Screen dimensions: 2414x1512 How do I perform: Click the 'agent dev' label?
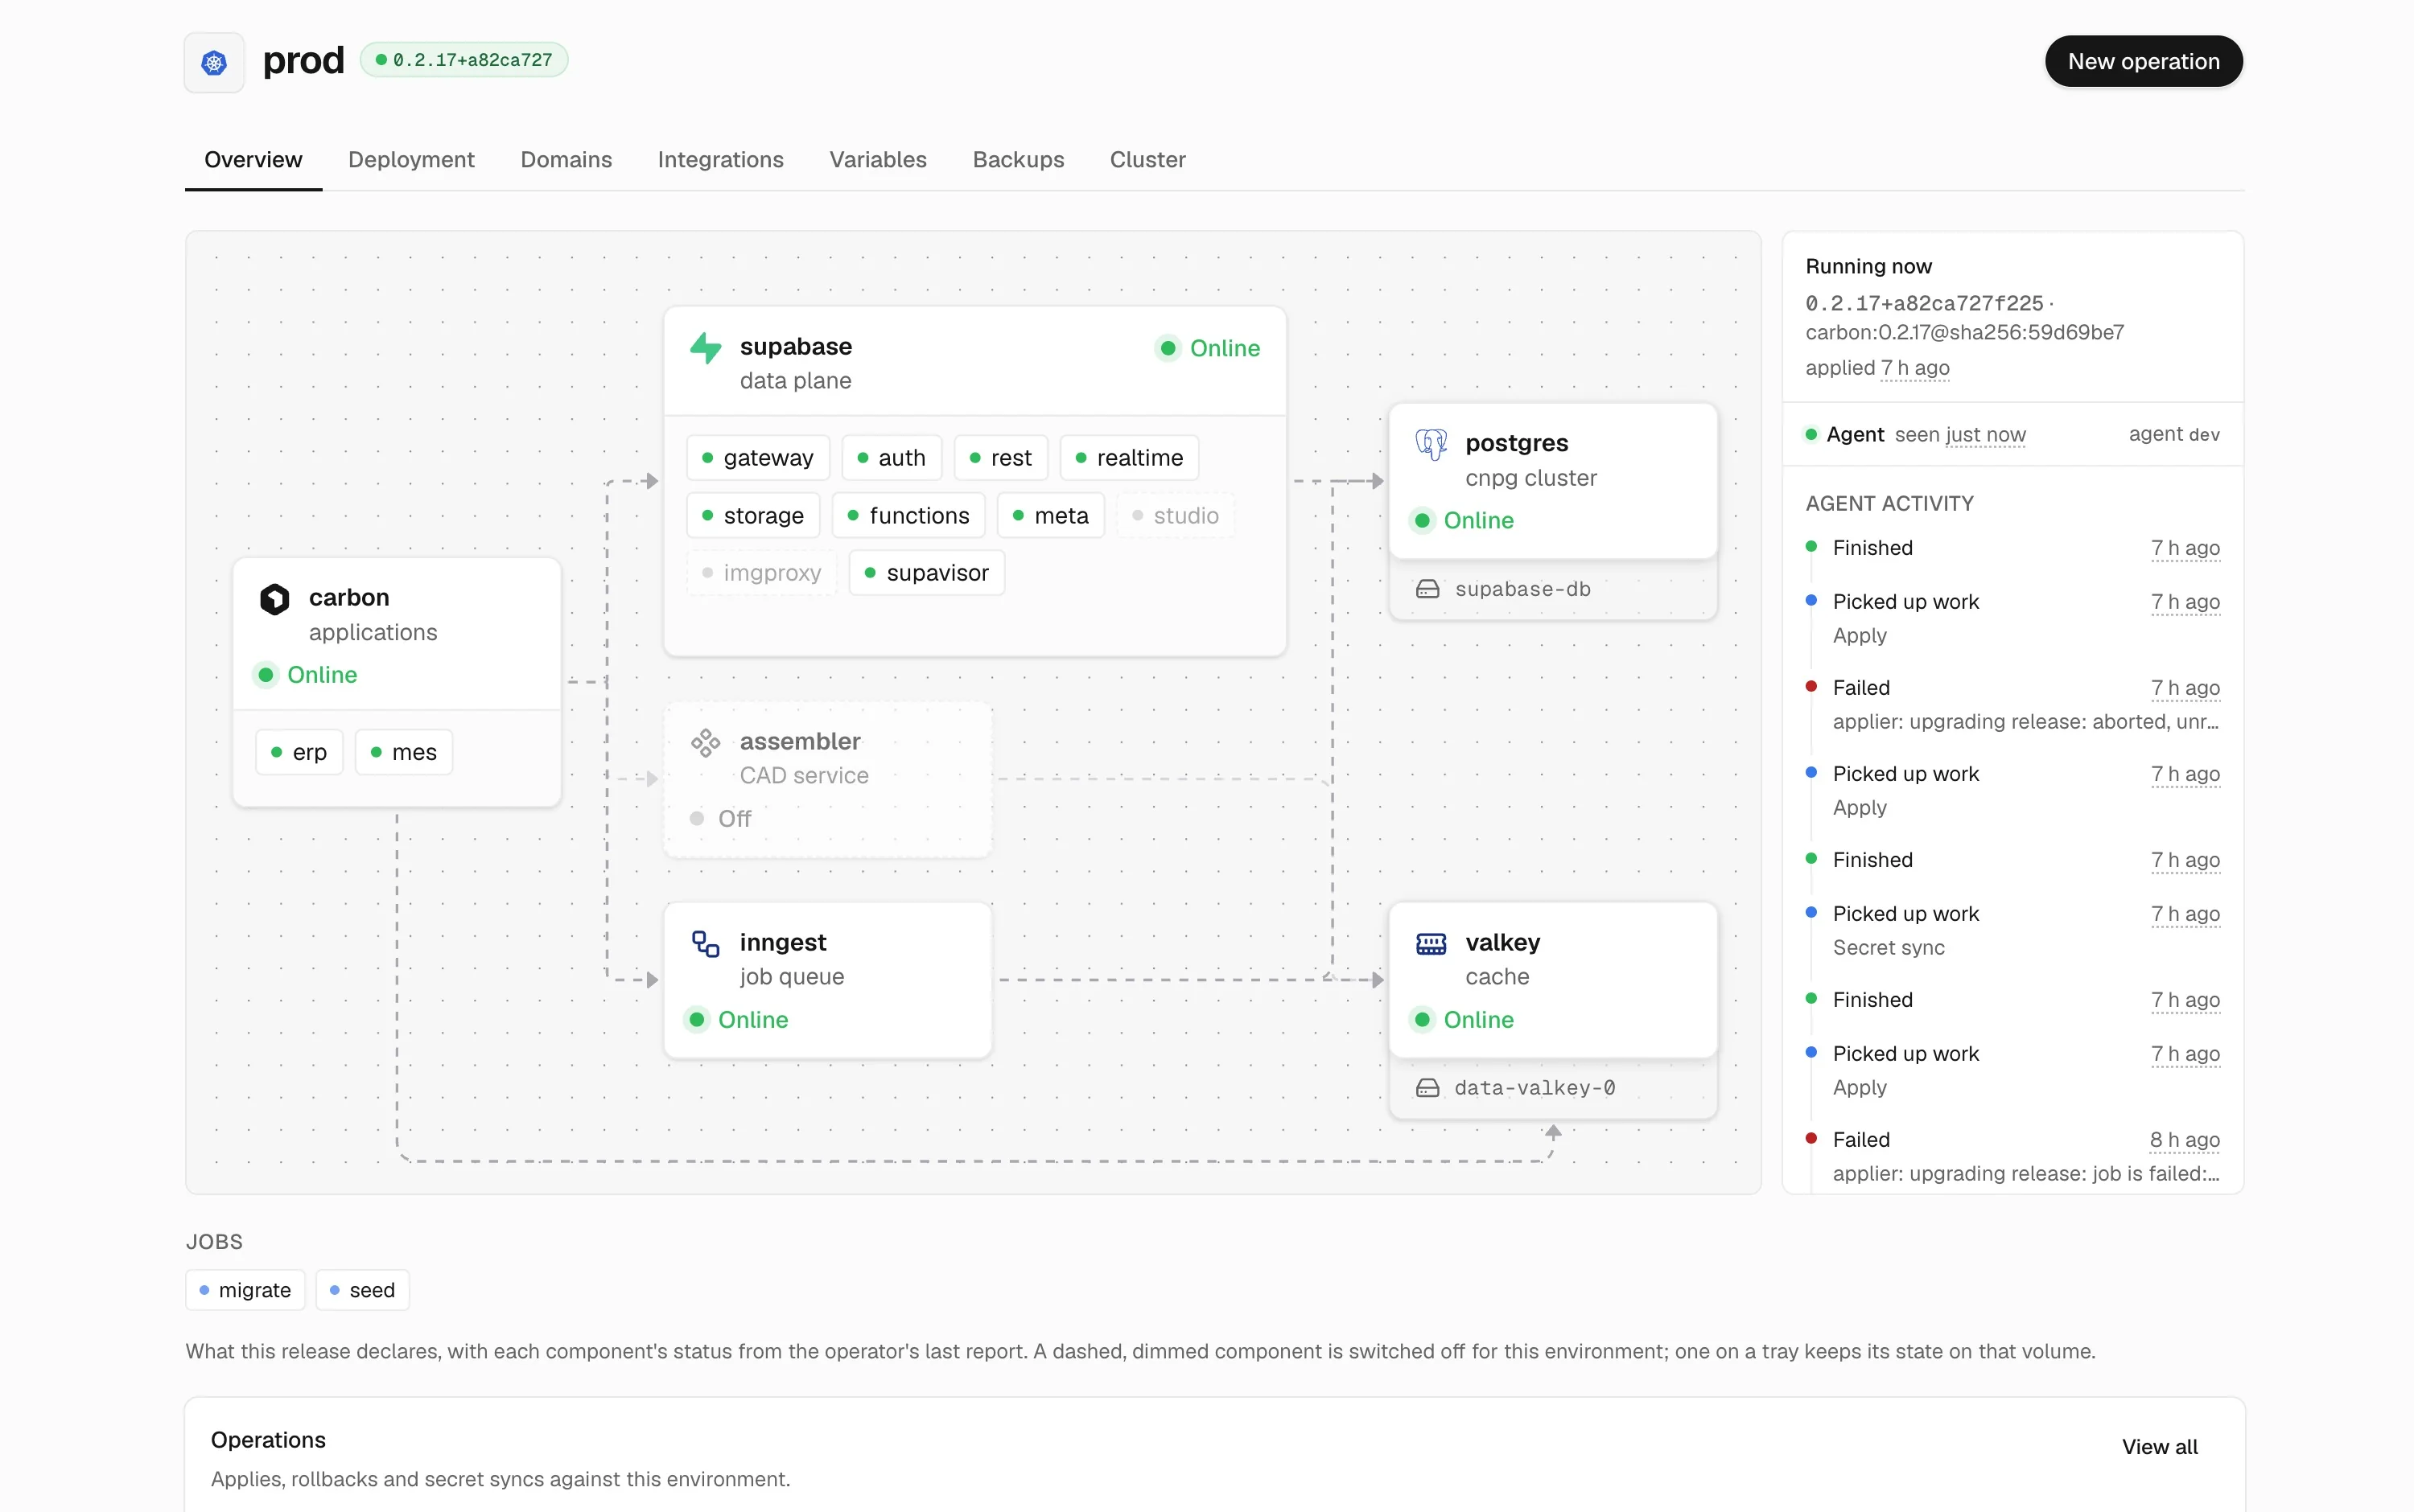pos(2174,434)
